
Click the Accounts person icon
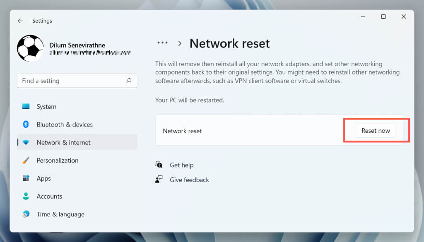[x=26, y=196]
